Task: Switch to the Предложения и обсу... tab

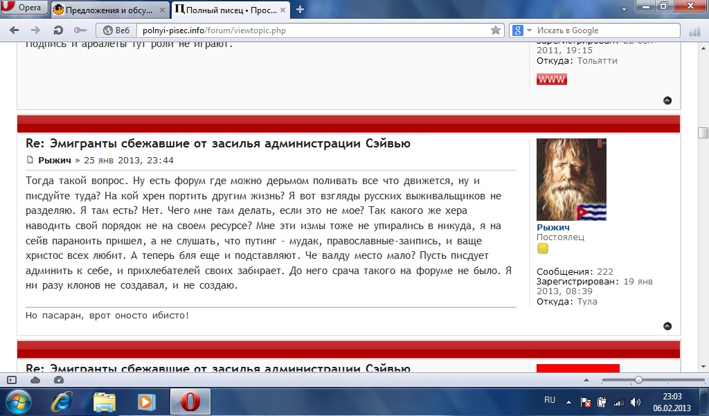Action: click(109, 10)
